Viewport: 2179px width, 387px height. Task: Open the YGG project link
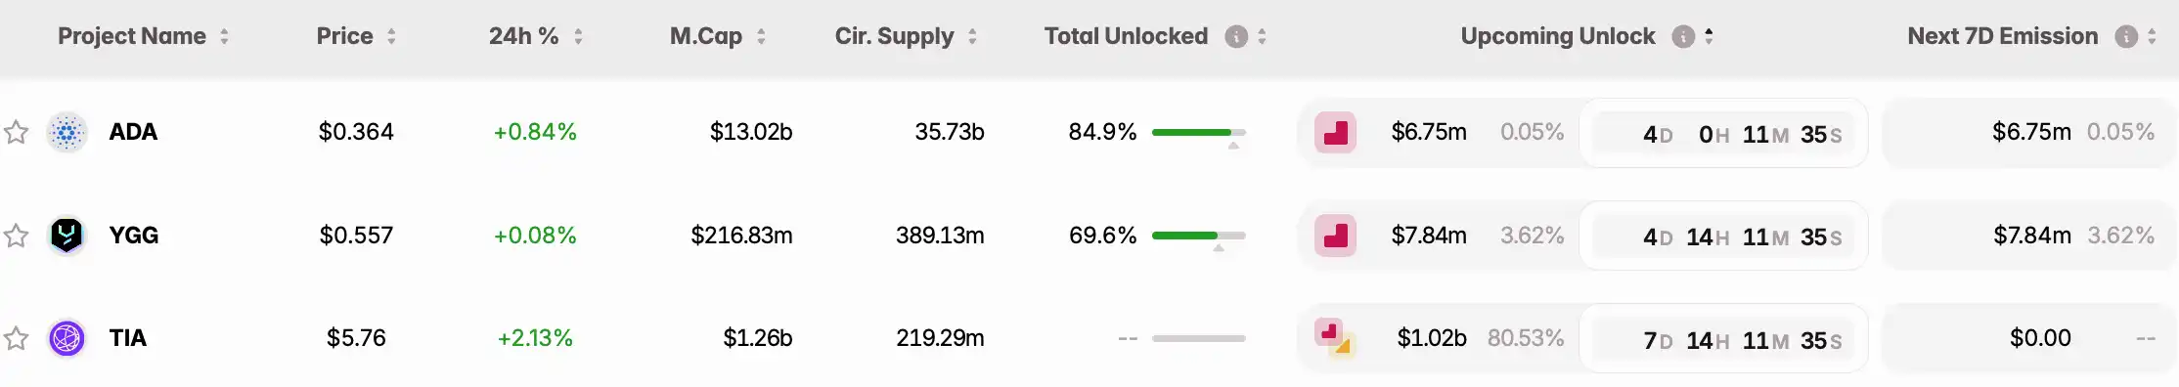click(134, 236)
